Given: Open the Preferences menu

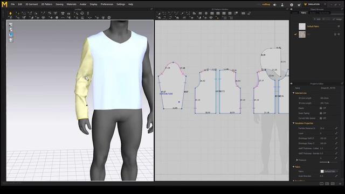Looking at the screenshot, I should 107,4.
